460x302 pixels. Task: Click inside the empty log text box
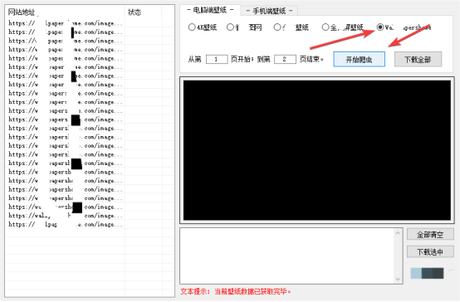click(x=287, y=256)
